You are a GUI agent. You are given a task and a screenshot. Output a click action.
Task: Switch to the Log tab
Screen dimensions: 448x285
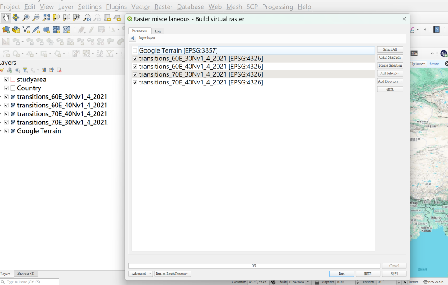[x=157, y=31]
